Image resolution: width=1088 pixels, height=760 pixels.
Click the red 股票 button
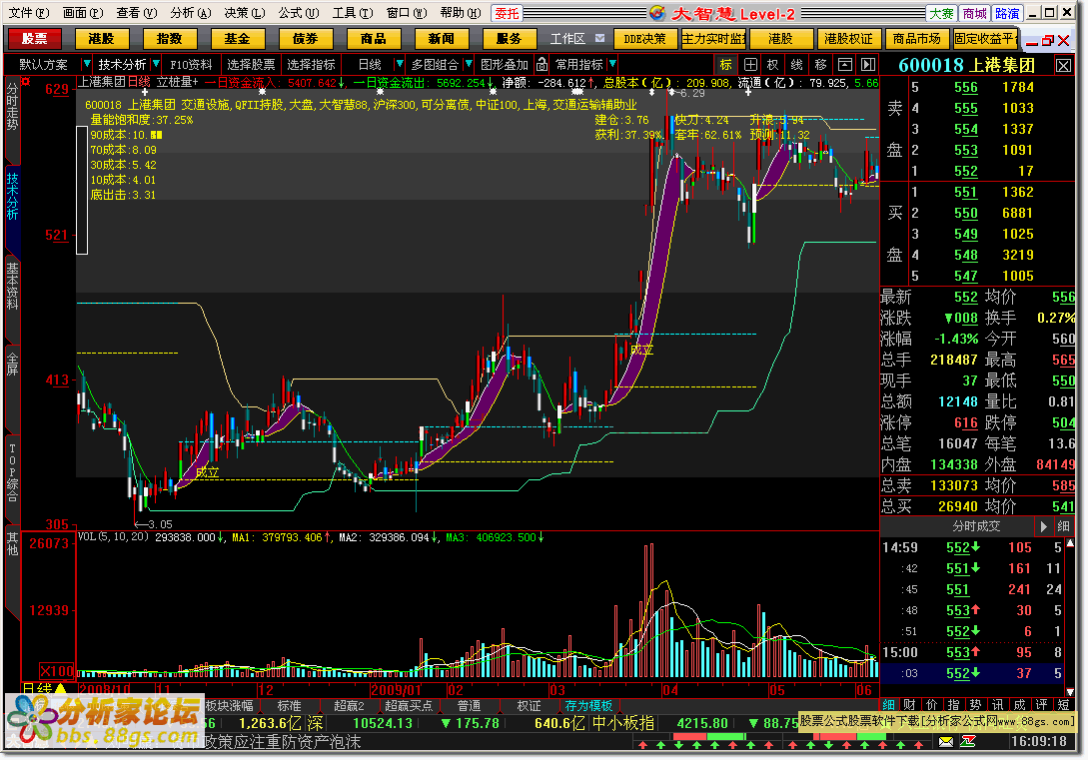click(x=34, y=39)
